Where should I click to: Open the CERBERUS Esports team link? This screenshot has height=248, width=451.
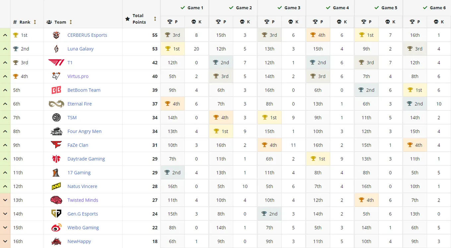[87, 35]
